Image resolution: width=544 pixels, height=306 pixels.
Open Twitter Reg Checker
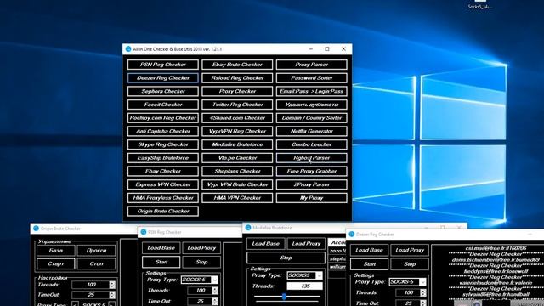(x=237, y=105)
